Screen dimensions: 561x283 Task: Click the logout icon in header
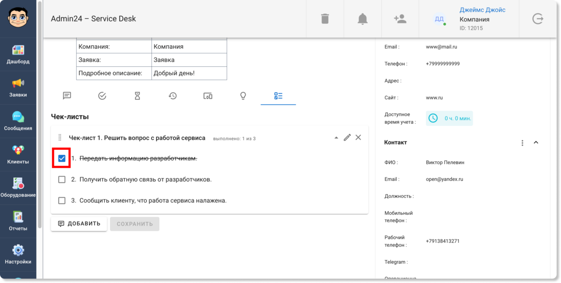coord(538,19)
